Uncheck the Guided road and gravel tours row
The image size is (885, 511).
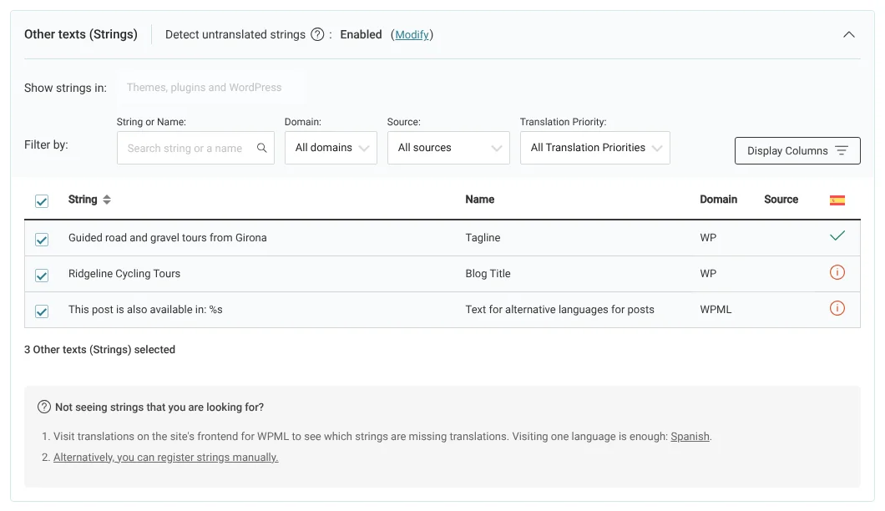[42, 240]
